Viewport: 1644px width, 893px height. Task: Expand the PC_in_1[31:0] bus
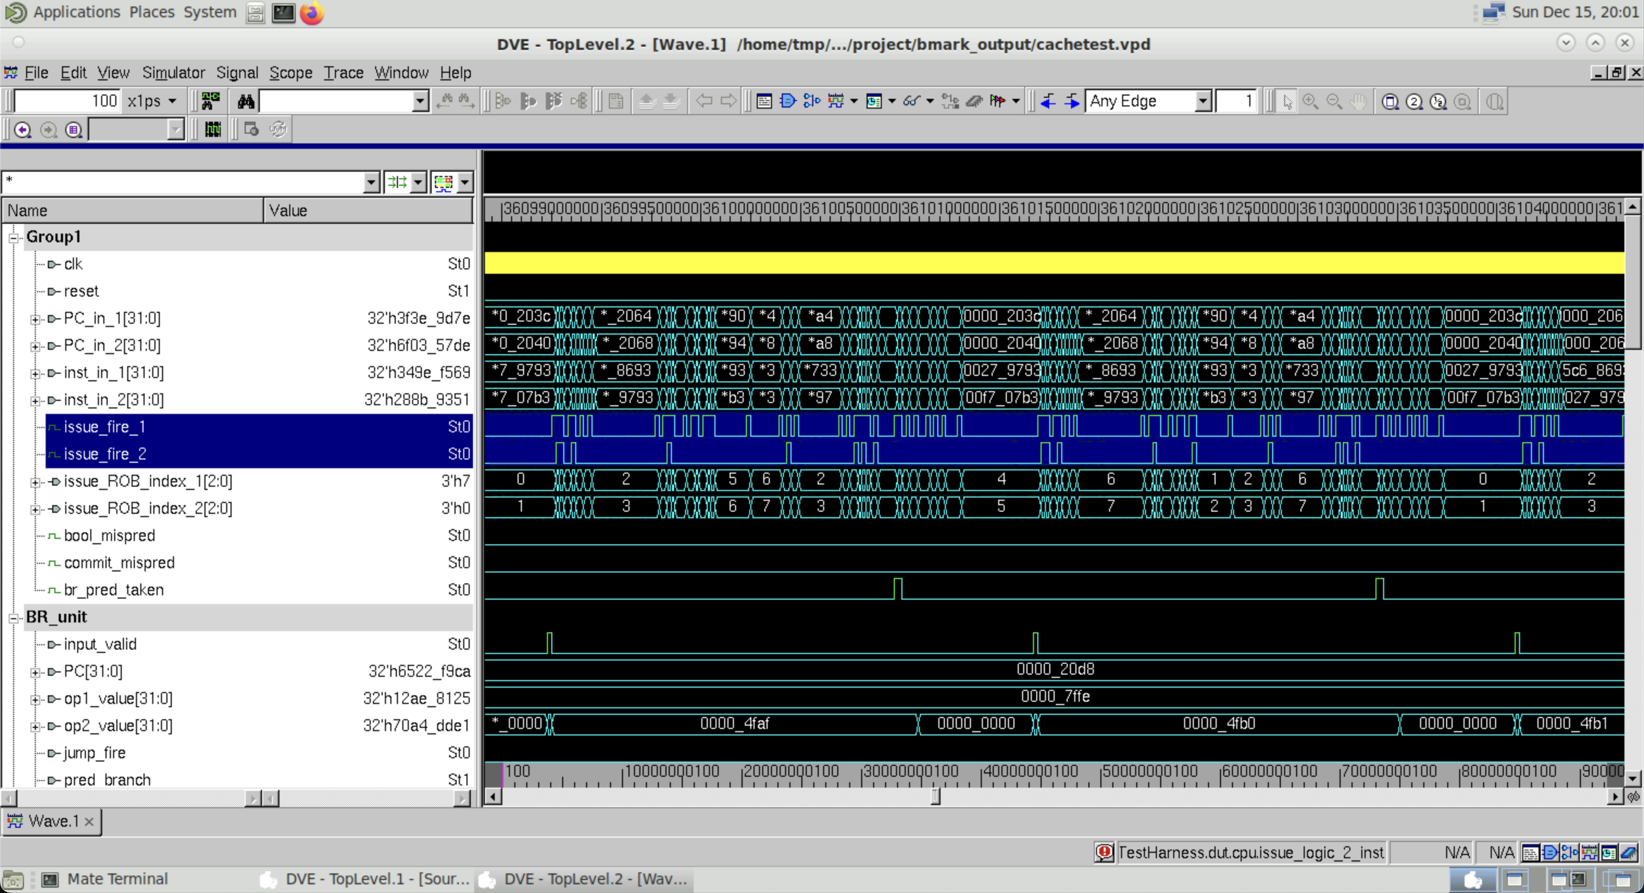[x=35, y=319]
